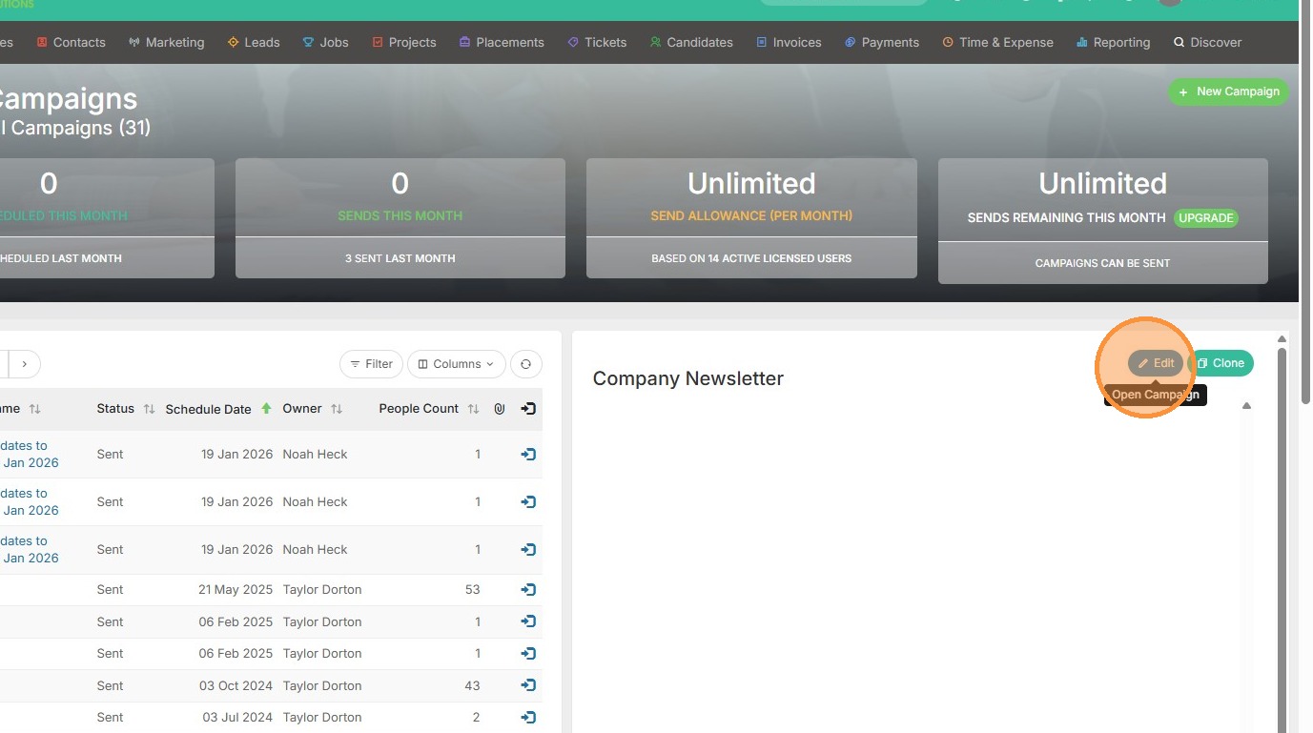1313x733 pixels.
Task: Sort the table by Name column
Action: (34, 409)
